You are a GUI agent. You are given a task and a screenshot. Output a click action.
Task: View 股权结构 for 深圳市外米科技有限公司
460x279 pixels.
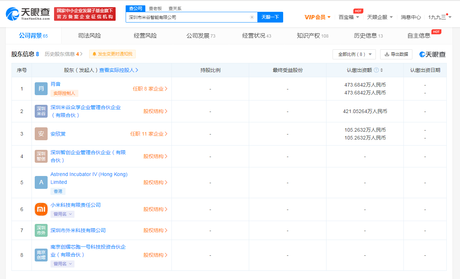click(155, 230)
